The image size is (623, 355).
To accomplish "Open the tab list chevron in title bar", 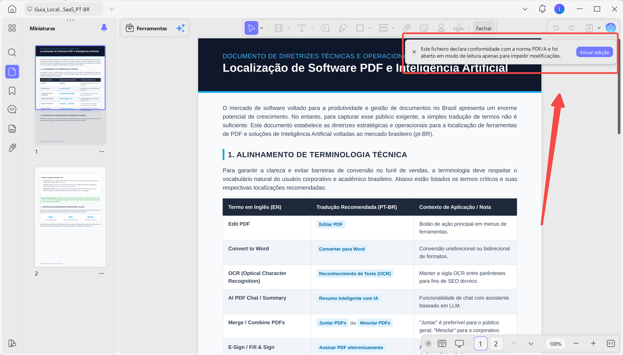I will click(525, 9).
